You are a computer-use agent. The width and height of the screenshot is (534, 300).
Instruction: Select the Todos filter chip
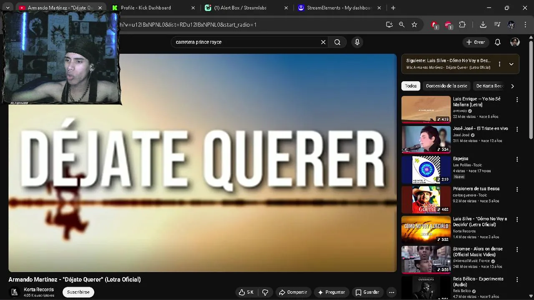click(x=411, y=86)
